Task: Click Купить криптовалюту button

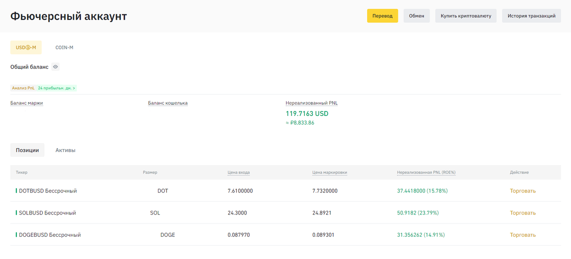Action: coord(466,16)
